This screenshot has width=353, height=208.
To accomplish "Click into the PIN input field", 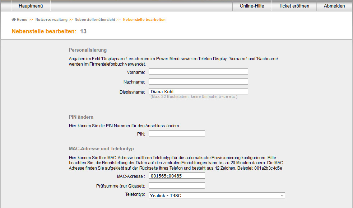I will 177,133.
